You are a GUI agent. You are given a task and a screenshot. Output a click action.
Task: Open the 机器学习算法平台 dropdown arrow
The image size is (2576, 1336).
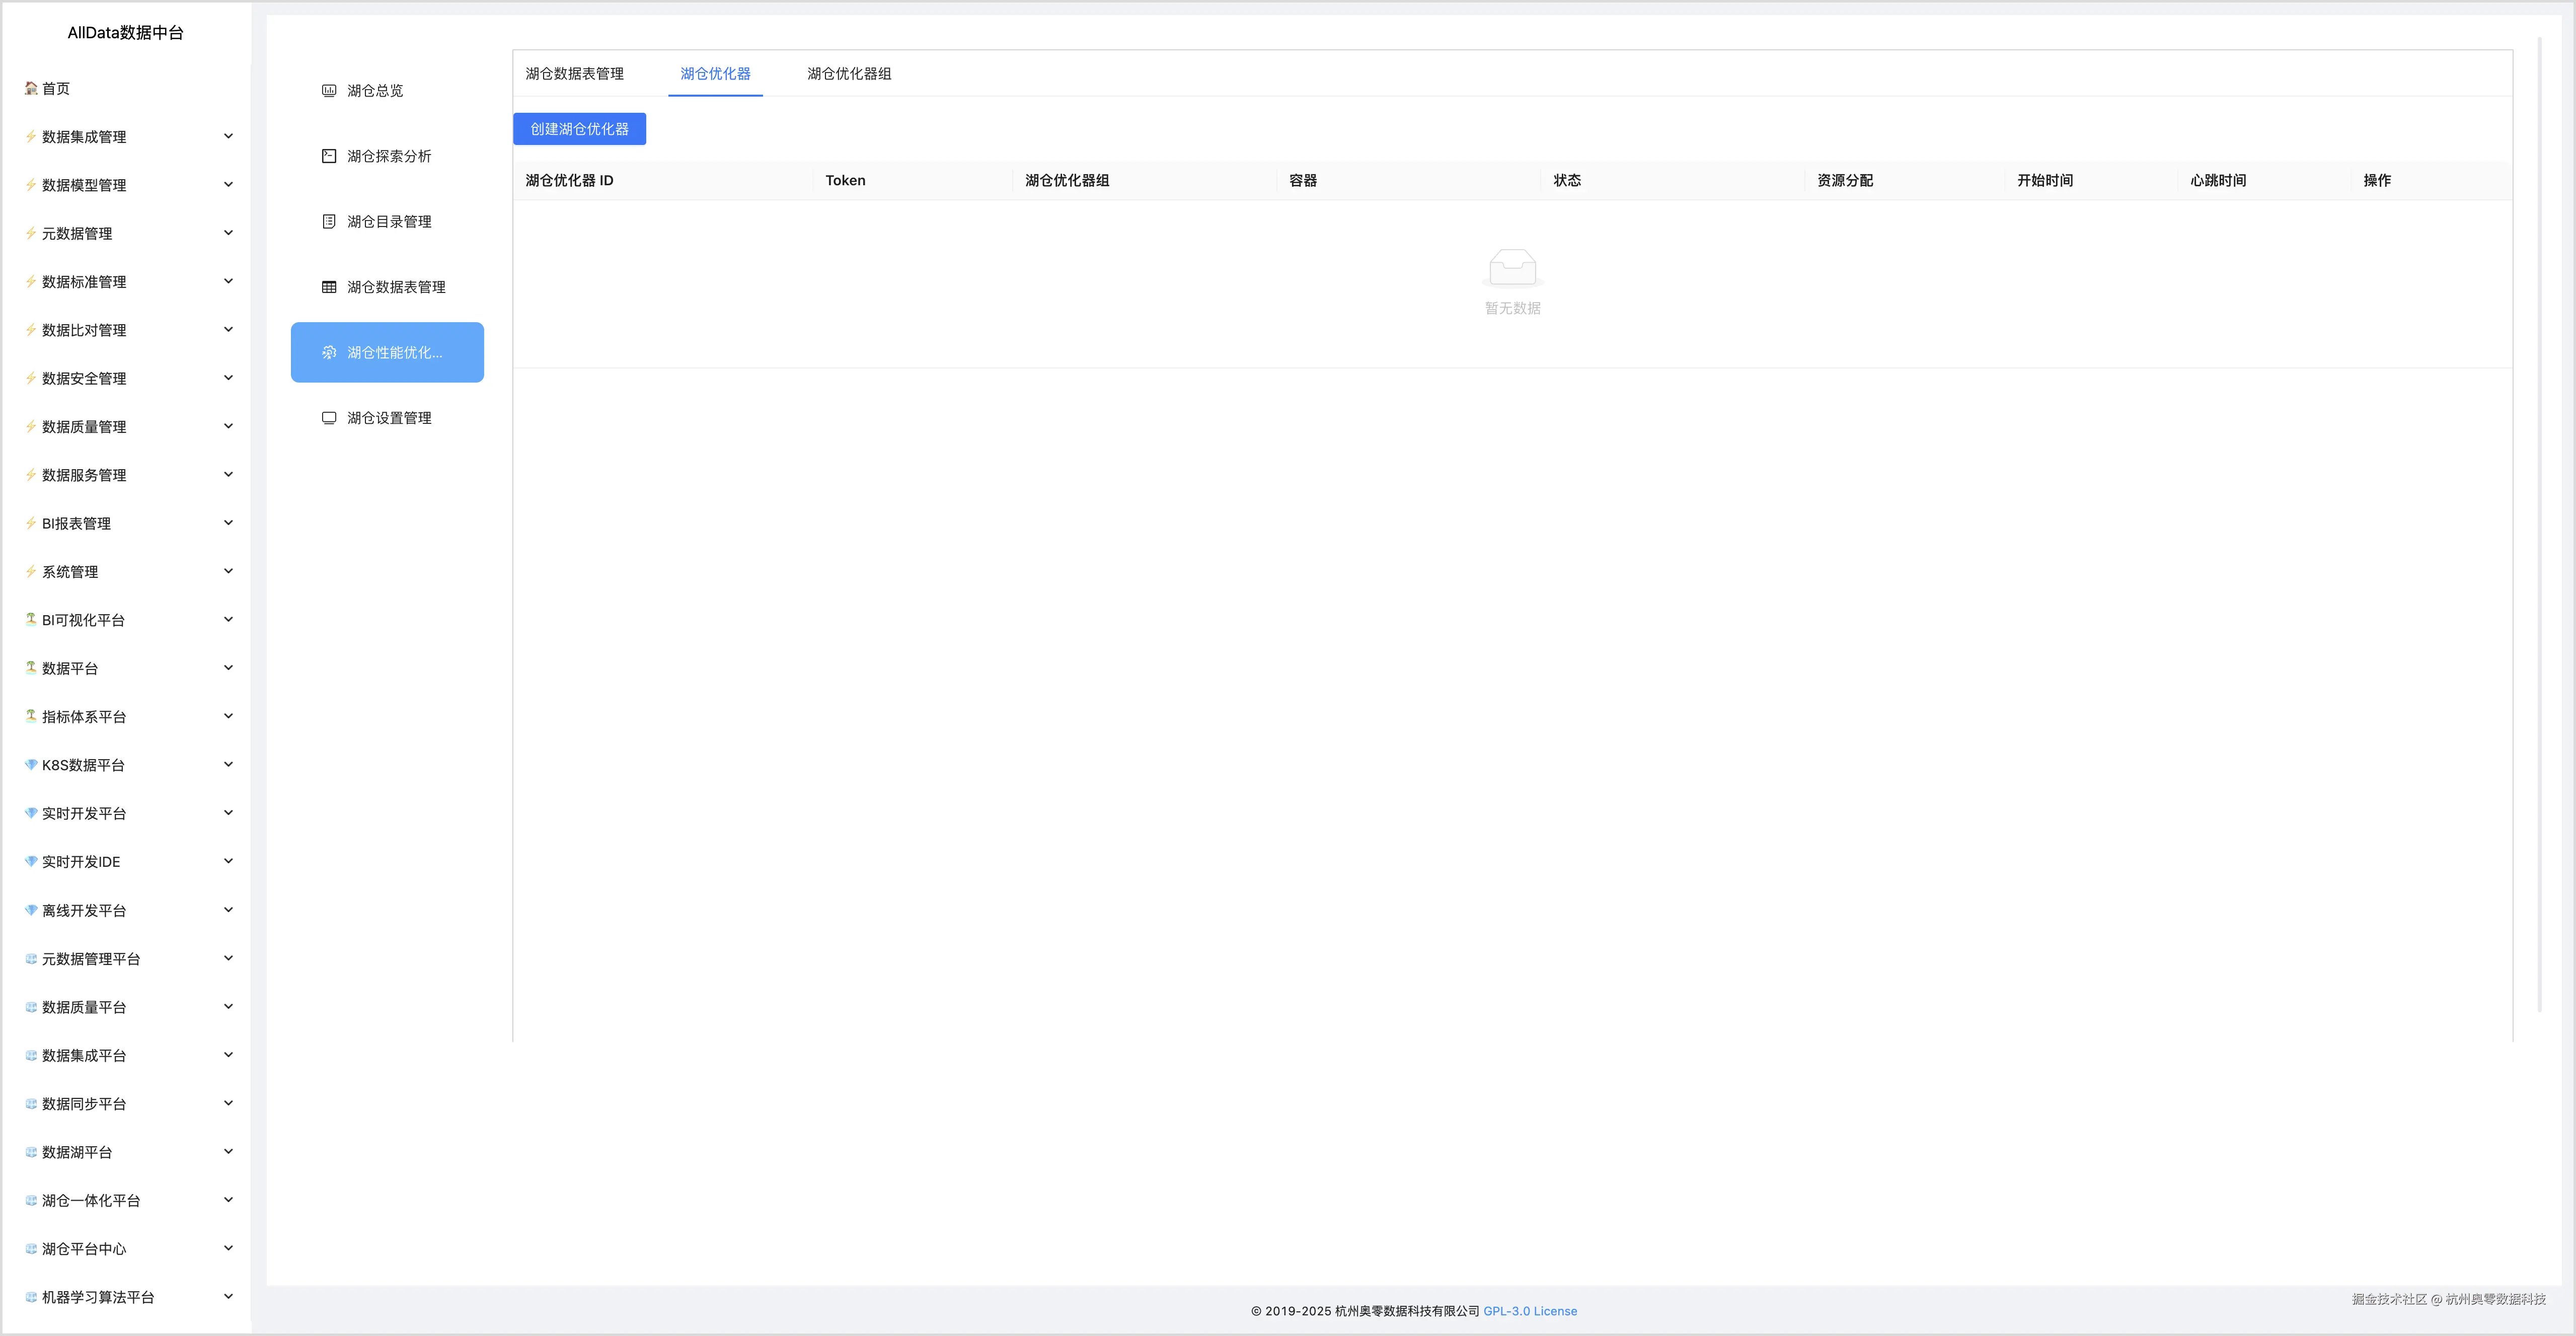[x=228, y=1297]
